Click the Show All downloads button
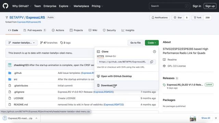The width and height of the screenshot is (219, 123). click(206, 118)
